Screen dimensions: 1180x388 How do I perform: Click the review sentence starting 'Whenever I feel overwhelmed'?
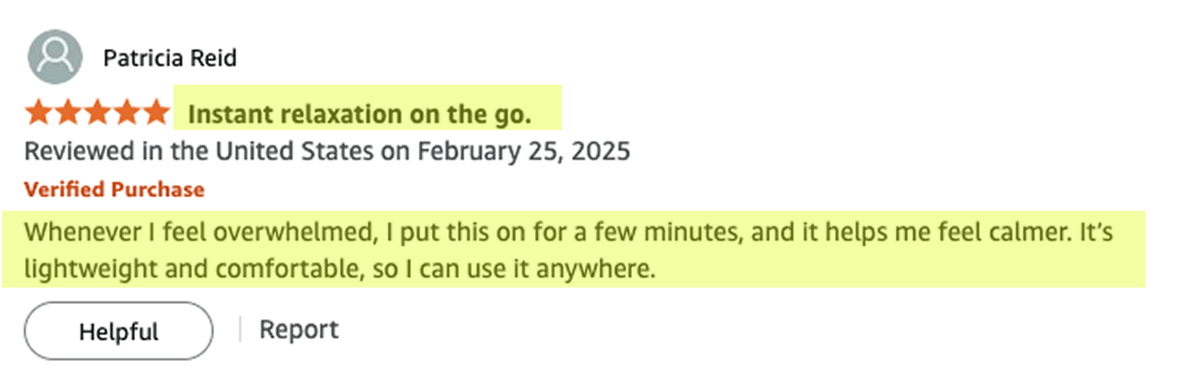pos(569,231)
